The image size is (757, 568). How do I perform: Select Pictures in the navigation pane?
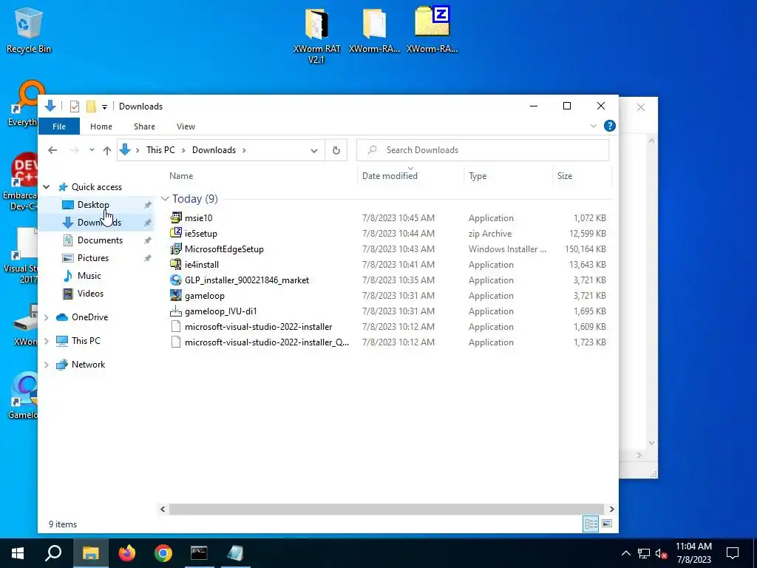coord(92,258)
